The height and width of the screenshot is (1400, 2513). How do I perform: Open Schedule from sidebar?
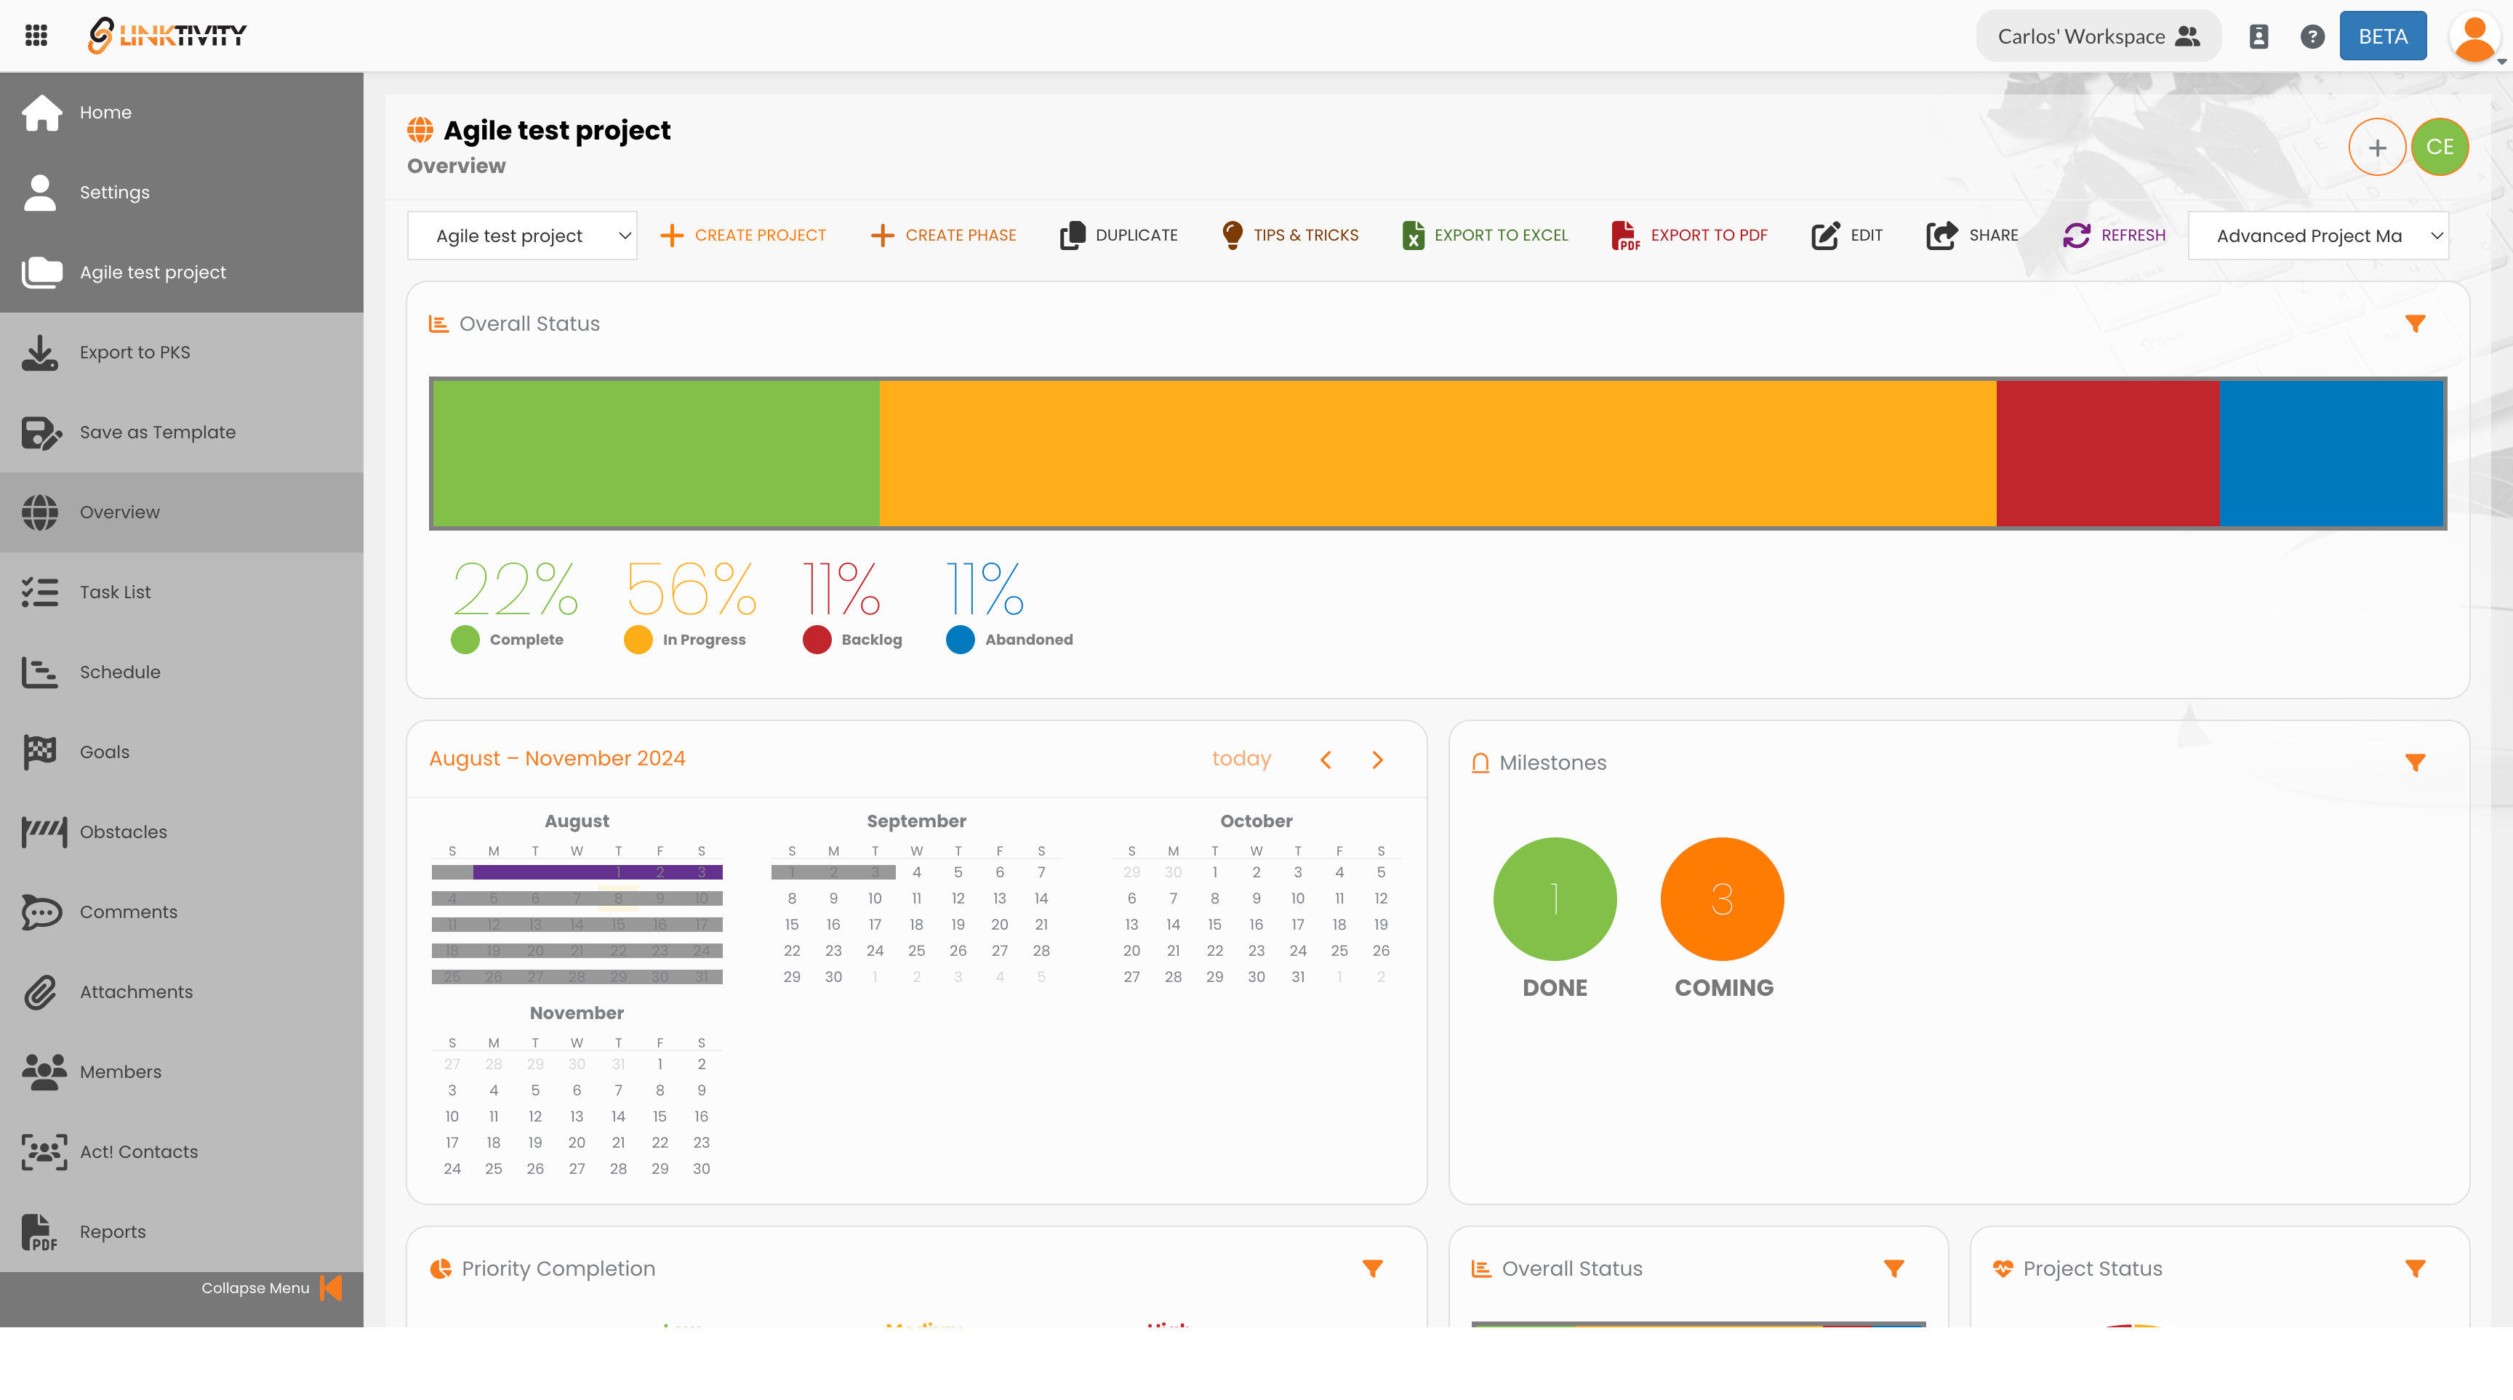pos(182,672)
